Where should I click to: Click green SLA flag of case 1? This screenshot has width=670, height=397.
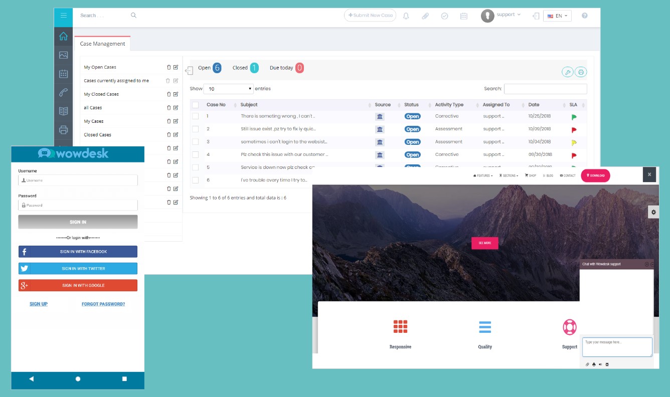coord(574,117)
